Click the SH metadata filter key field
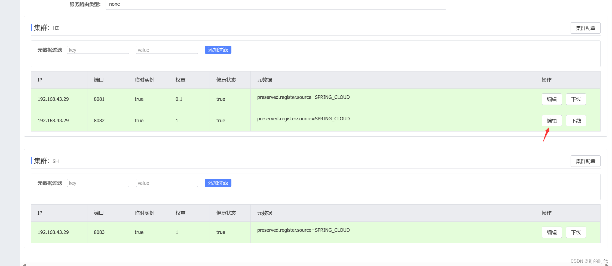 click(x=98, y=183)
